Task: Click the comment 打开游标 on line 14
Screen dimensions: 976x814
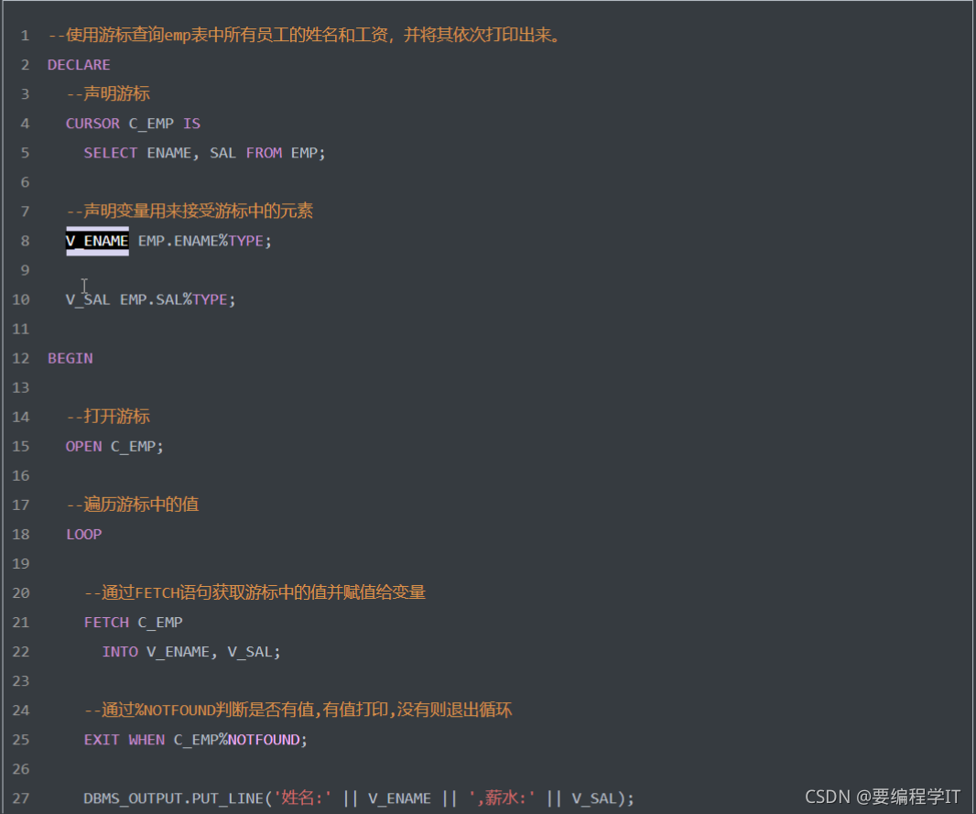Action: [110, 417]
